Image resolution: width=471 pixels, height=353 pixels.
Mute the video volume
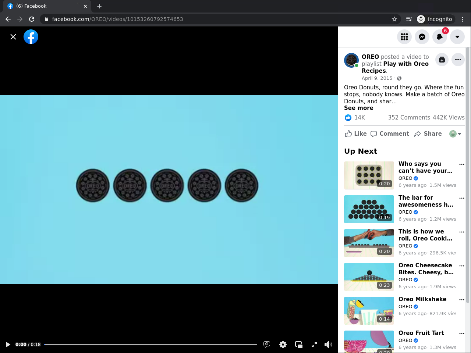(328, 345)
